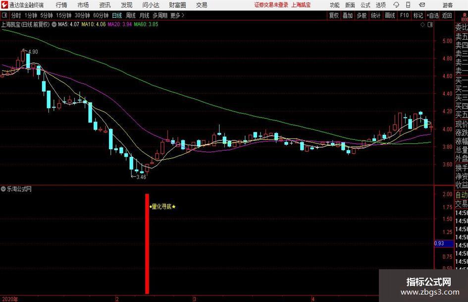This screenshot has width=468, height=302.
Task: Open the 问小达 menu
Action: 151,5
